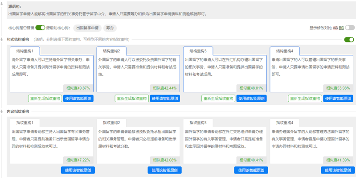Turn off the 句式结构重构 switch
The image size is (356, 178).
(349, 40)
